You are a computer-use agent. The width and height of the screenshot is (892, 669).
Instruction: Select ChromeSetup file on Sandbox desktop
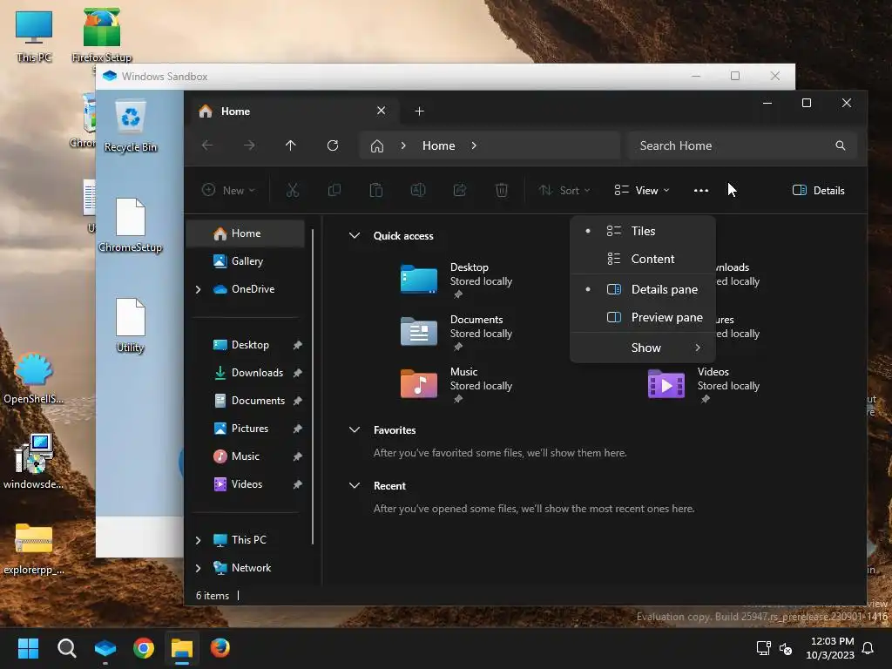[131, 226]
